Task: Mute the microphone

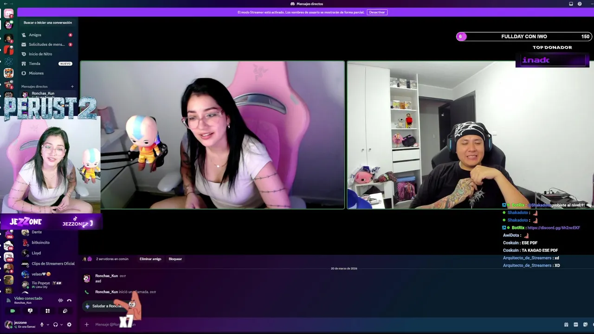Action: [42, 324]
